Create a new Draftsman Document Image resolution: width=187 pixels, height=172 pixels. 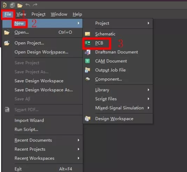click(x=118, y=52)
